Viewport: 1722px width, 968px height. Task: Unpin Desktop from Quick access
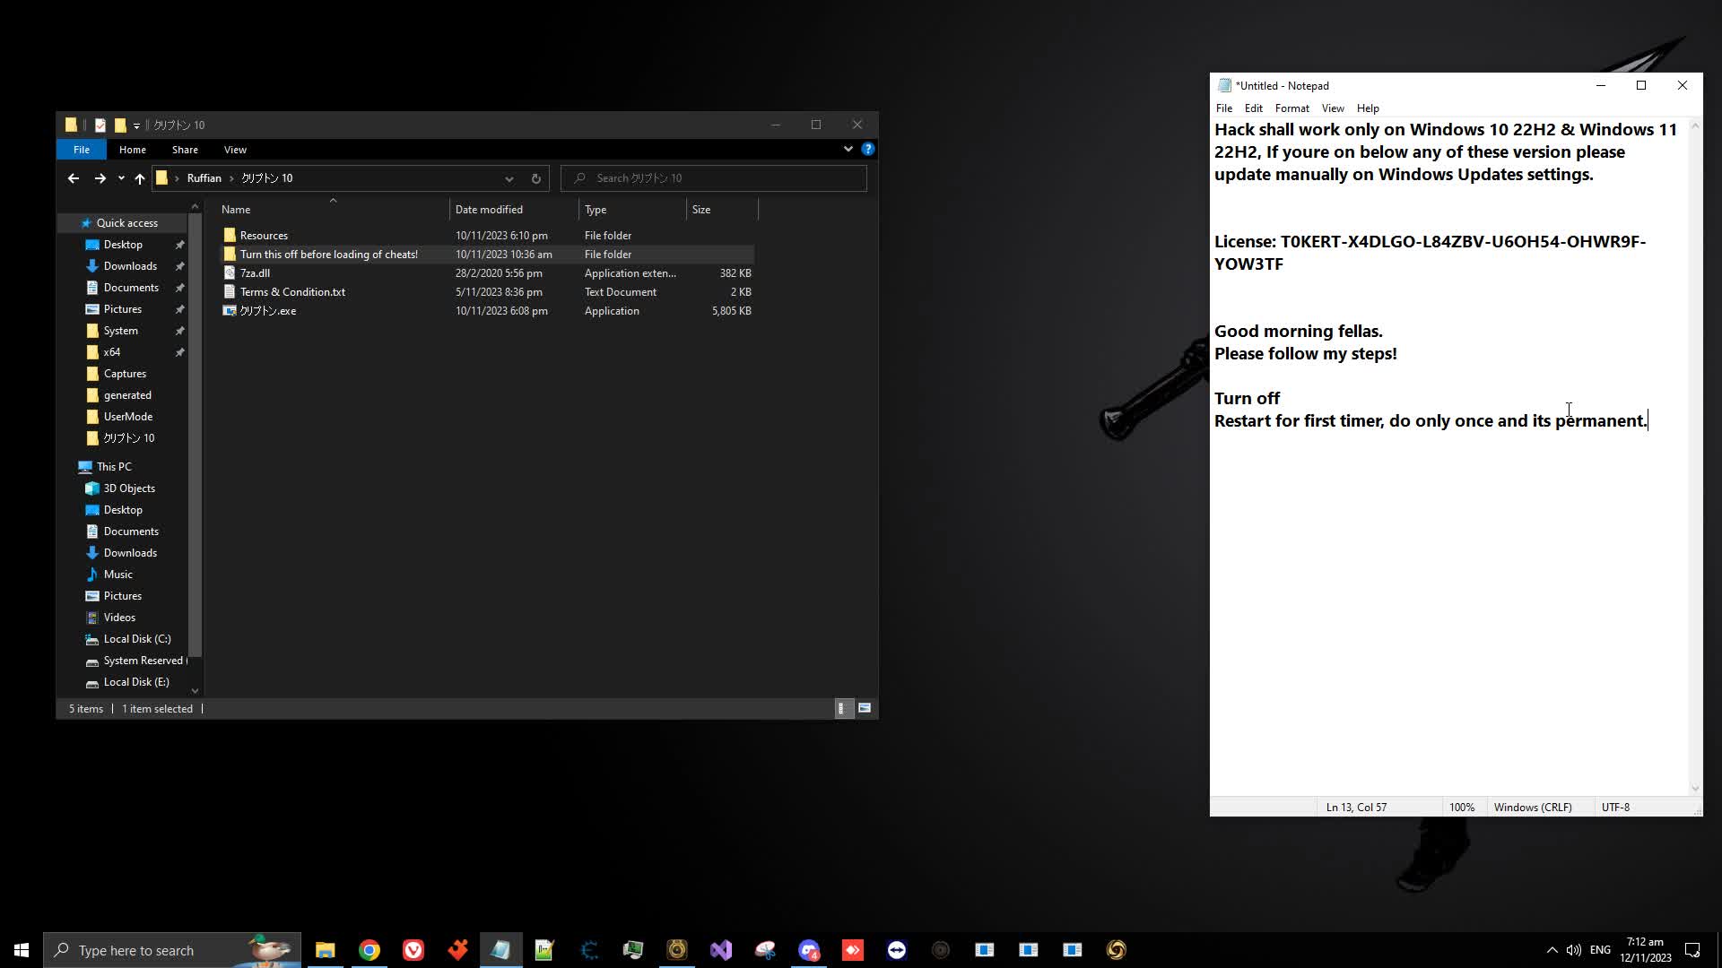point(179,244)
